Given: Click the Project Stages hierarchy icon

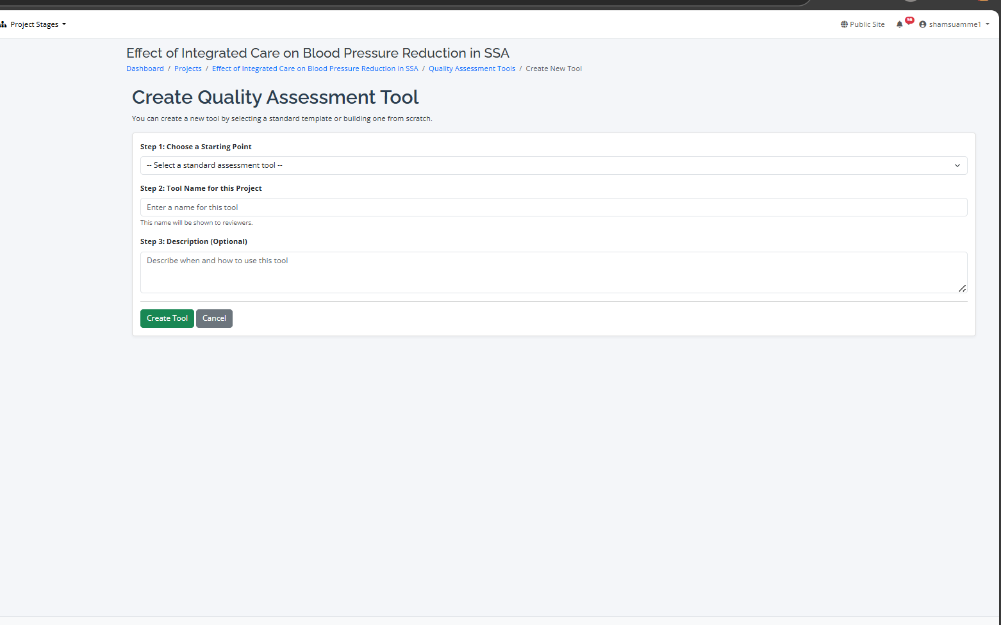Looking at the screenshot, I should (x=3, y=24).
